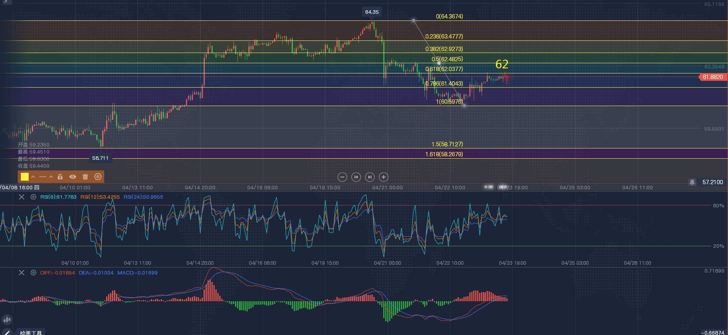
Task: Click the DEA value readout
Action: click(96, 273)
